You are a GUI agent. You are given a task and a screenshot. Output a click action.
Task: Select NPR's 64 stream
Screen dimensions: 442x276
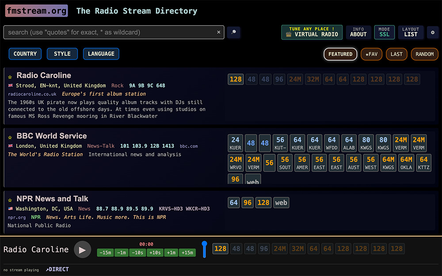point(234,203)
